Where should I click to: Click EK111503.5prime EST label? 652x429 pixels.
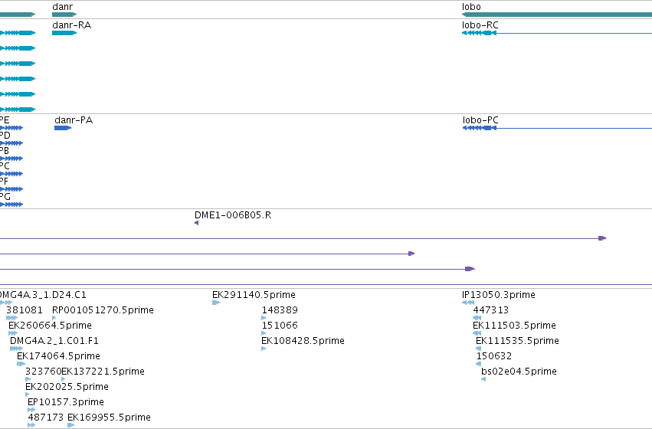pos(514,325)
